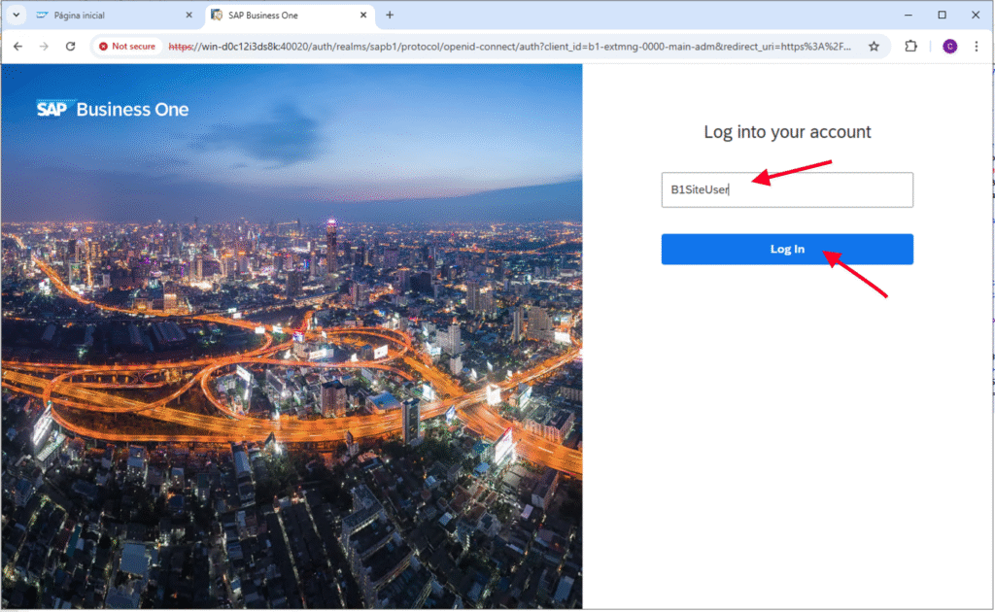
Task: Open the purple profile avatar
Action: click(949, 47)
